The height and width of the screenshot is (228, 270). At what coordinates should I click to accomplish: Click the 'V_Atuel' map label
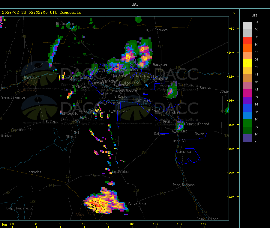pos(154,111)
